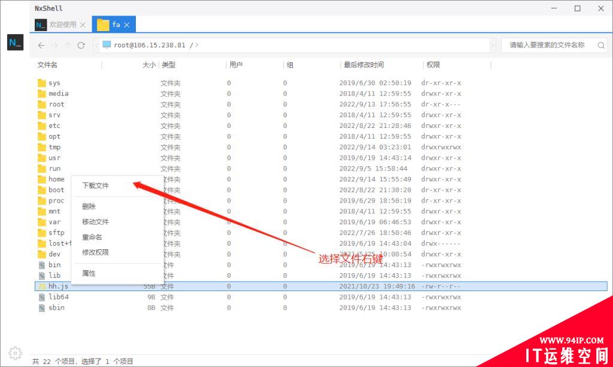
Task: Go back with the left arrow
Action: (41, 45)
